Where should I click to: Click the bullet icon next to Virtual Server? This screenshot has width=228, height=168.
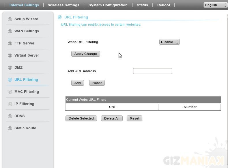(10, 55)
